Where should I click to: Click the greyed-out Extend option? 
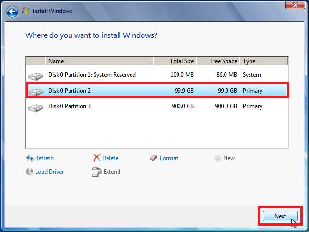pyautogui.click(x=112, y=172)
